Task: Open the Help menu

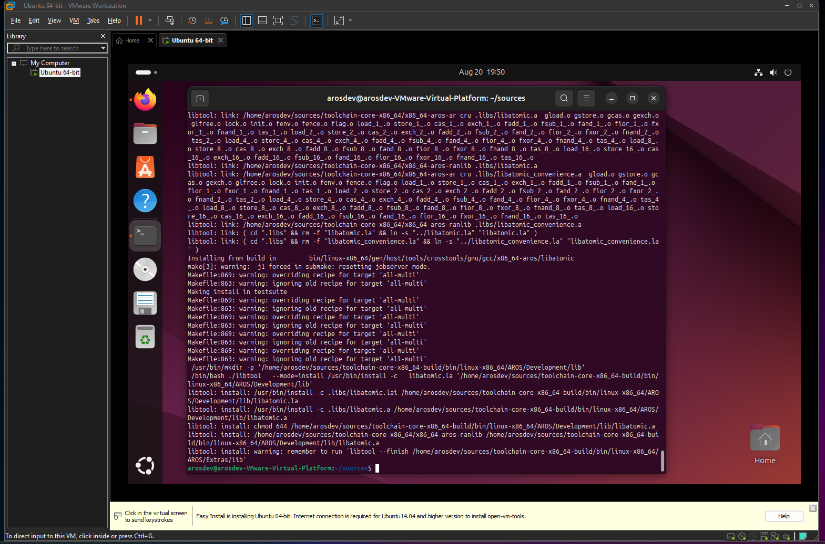Action: [x=114, y=20]
